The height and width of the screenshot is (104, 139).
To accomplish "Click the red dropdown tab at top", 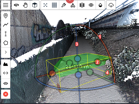I will (70, 1).
